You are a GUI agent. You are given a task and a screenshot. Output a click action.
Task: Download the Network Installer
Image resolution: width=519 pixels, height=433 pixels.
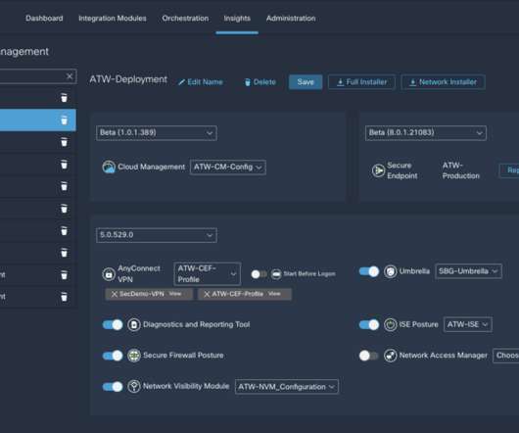click(x=444, y=82)
